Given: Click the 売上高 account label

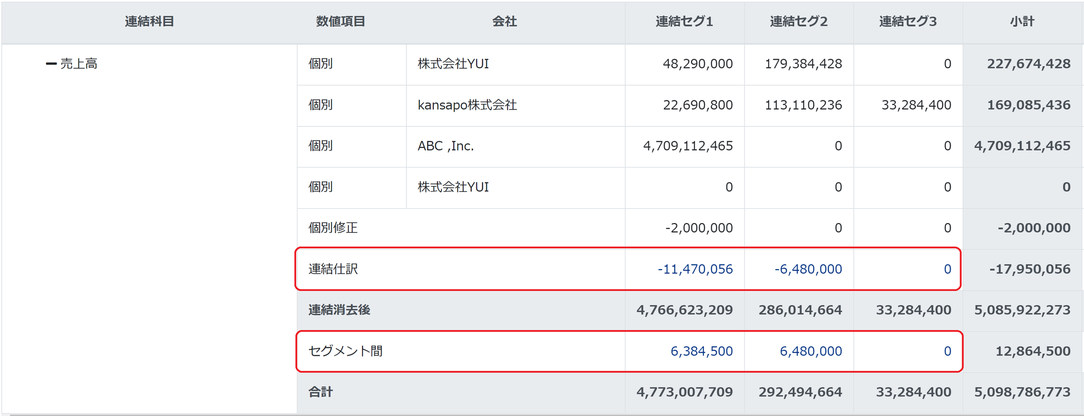Looking at the screenshot, I should click(79, 64).
